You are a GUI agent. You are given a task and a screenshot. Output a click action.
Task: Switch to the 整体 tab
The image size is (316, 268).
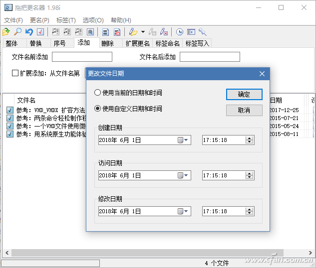tap(14, 43)
